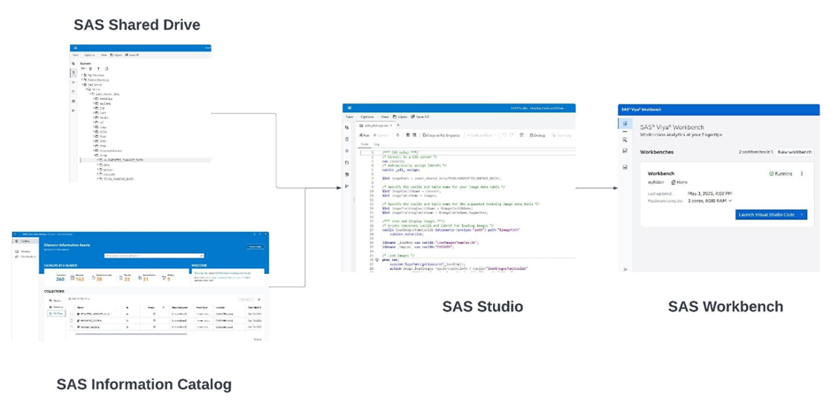Click the top icon in SAS Workbench sidebar

pos(625,125)
